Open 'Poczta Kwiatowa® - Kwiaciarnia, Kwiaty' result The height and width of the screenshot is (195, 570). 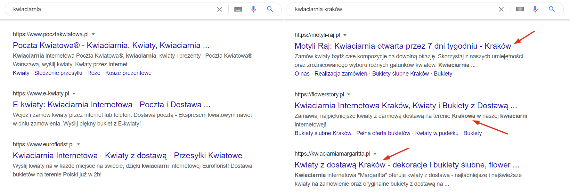[x=111, y=45]
